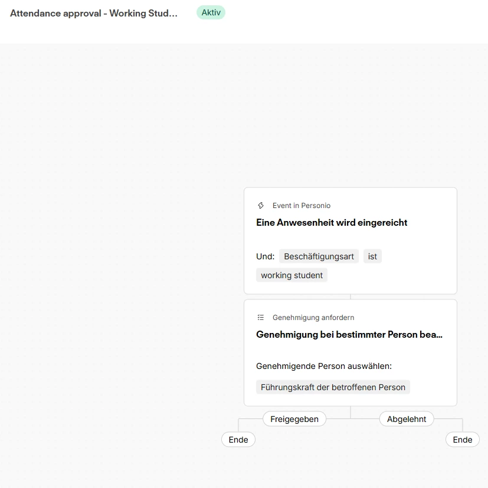The height and width of the screenshot is (488, 488).
Task: Select the Freigegeben branch label
Action: pyautogui.click(x=294, y=419)
